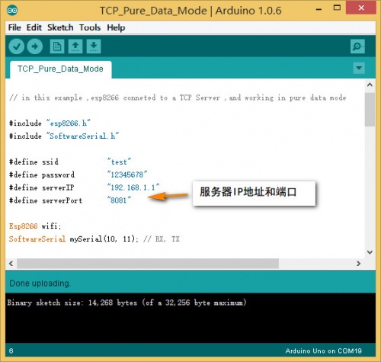The height and width of the screenshot is (362, 381).
Task: Close the Arduino window
Action: click(361, 8)
